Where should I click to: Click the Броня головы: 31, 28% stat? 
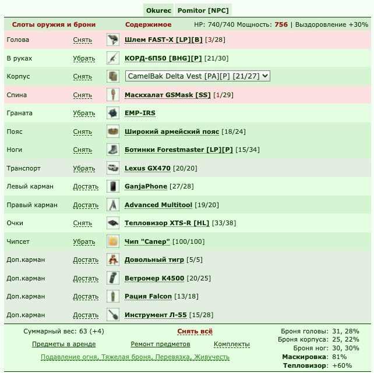coord(320,331)
